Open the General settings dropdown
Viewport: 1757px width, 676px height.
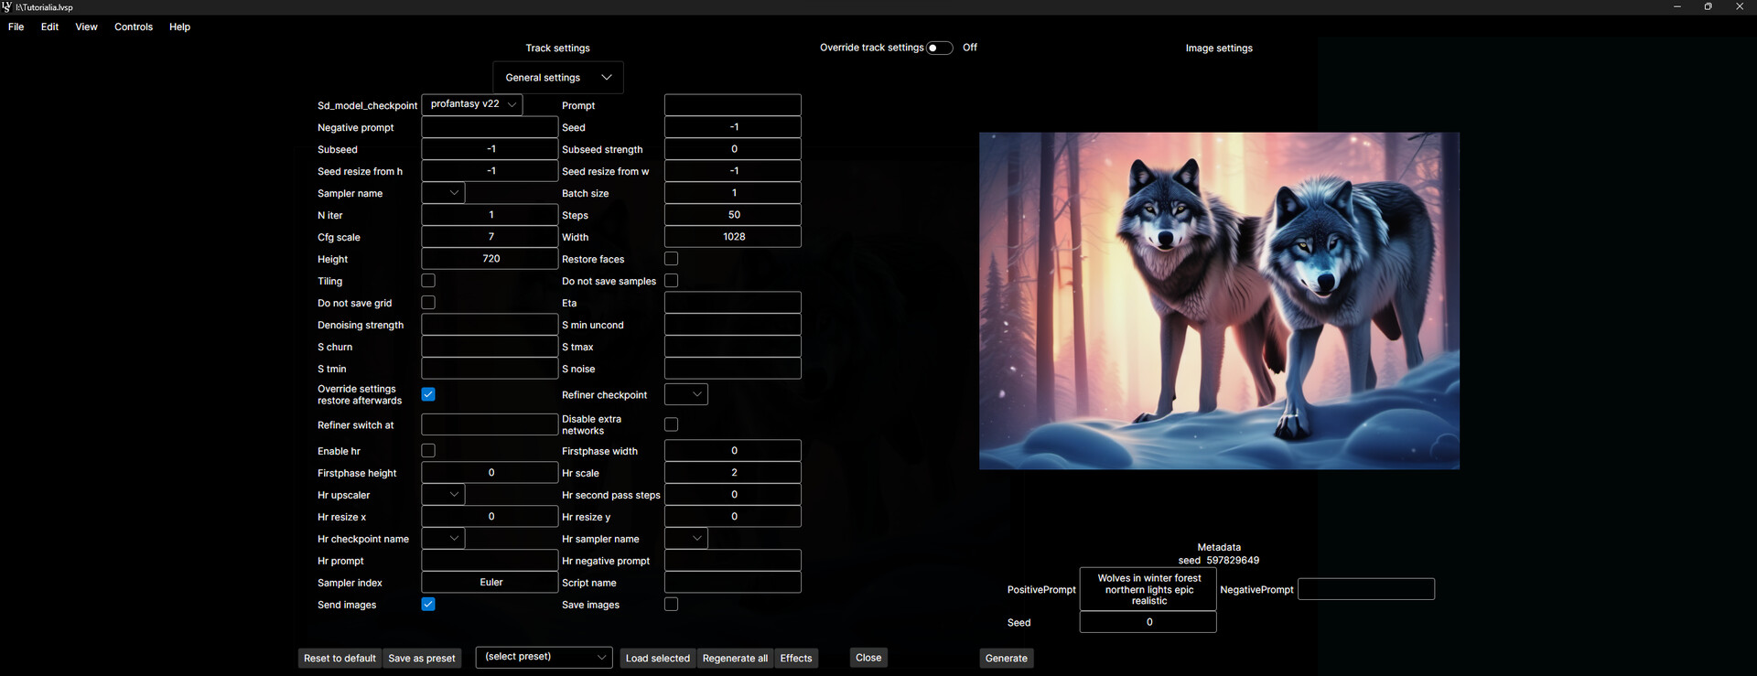click(557, 78)
